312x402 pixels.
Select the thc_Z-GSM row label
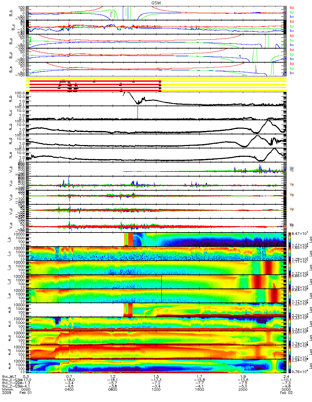tap(11, 386)
